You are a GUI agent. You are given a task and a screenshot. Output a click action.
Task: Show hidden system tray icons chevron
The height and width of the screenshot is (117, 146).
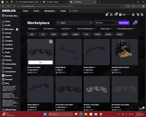pos(119,114)
